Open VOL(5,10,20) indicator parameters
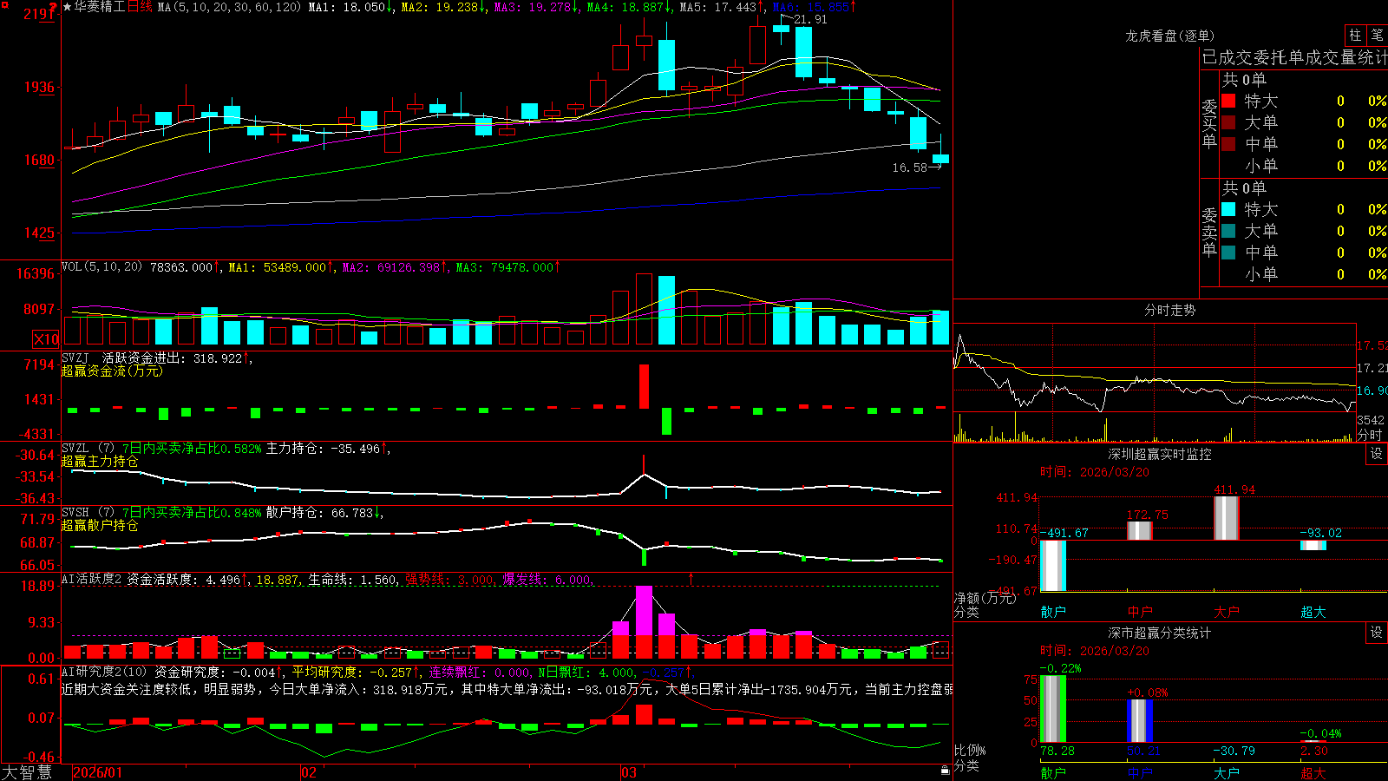 pos(102,267)
